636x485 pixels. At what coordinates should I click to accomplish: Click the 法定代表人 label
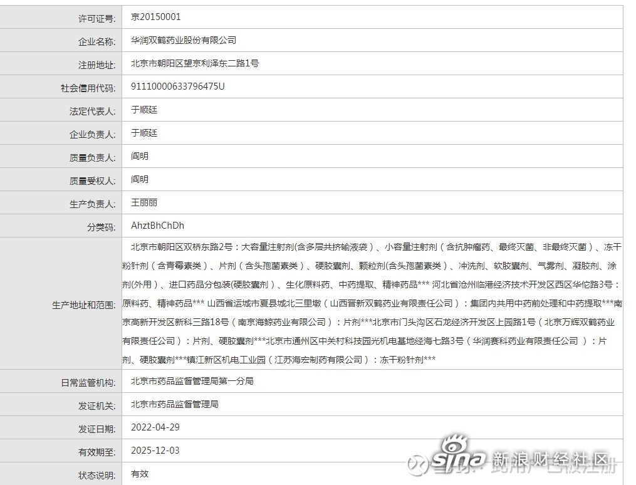pyautogui.click(x=92, y=111)
